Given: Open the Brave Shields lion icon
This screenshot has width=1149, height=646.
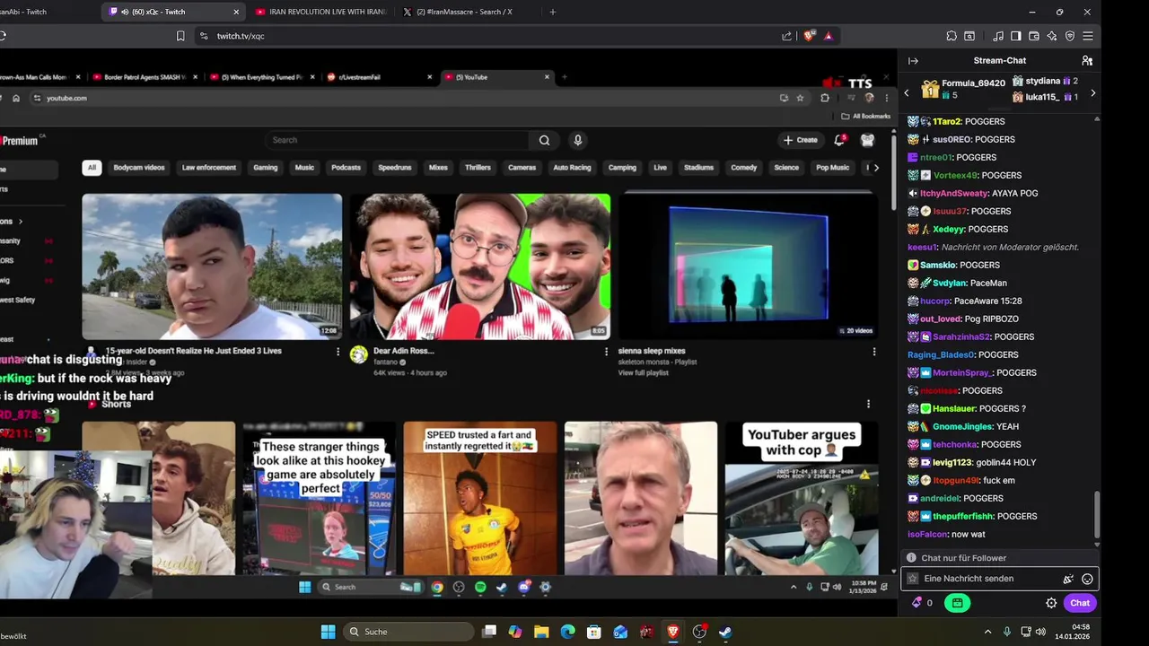Looking at the screenshot, I should (809, 36).
